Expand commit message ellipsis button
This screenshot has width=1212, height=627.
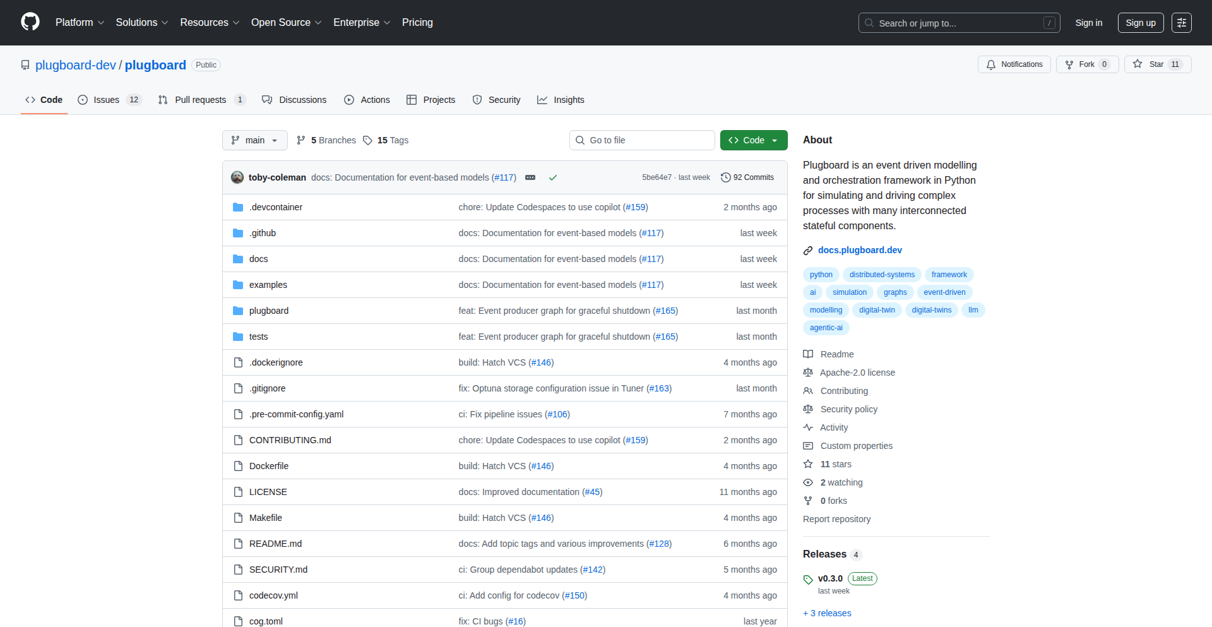tap(530, 177)
